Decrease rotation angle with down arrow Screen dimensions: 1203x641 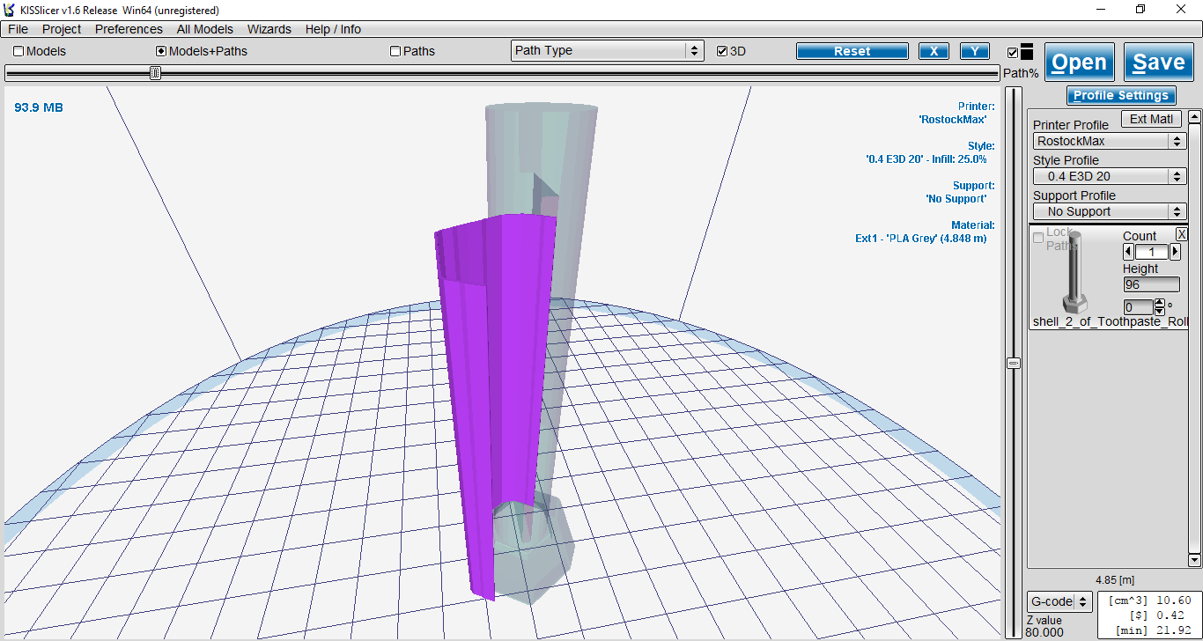(1159, 311)
